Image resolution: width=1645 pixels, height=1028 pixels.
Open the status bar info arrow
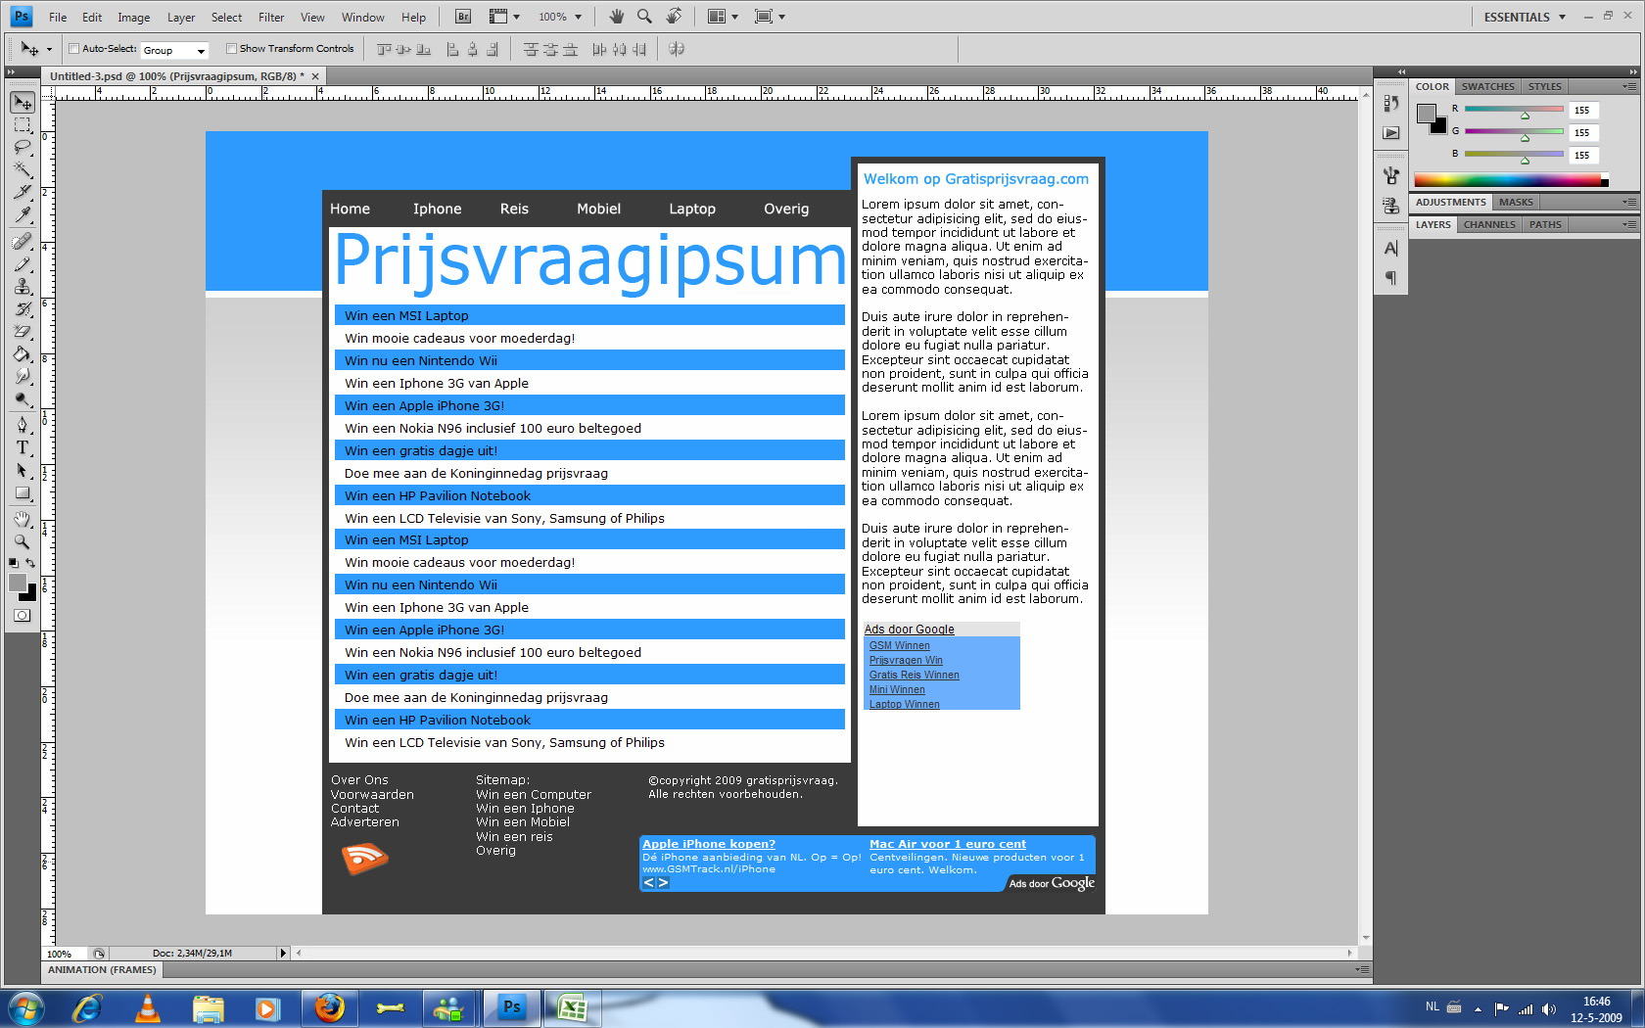pyautogui.click(x=283, y=954)
